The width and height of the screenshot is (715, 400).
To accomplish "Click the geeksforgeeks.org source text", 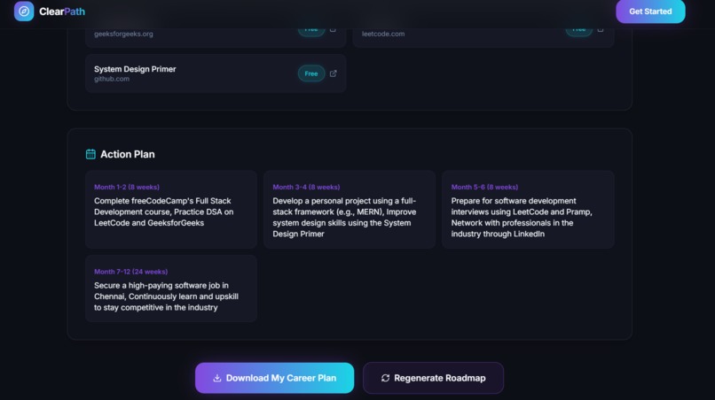I will click(x=123, y=34).
